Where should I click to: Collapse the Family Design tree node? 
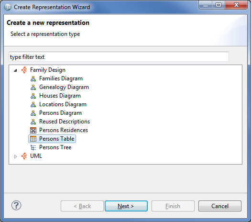[15, 70]
